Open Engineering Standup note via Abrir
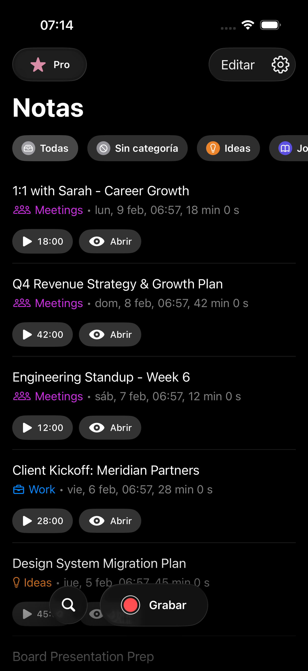Screen dimensions: 308x671 [x=110, y=427]
